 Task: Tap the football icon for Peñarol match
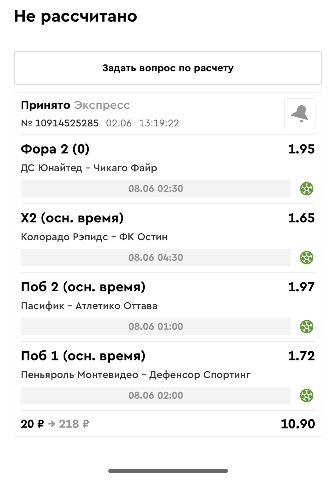307,396
